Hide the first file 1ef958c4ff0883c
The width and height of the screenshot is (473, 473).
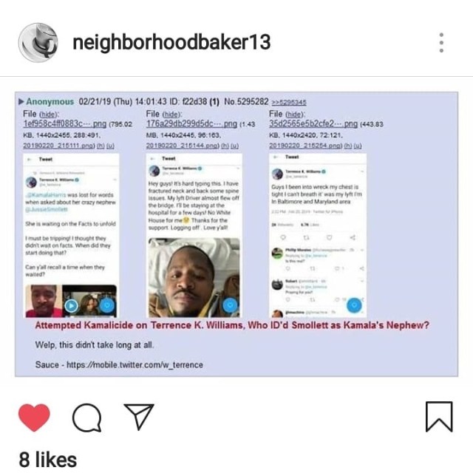(49, 115)
